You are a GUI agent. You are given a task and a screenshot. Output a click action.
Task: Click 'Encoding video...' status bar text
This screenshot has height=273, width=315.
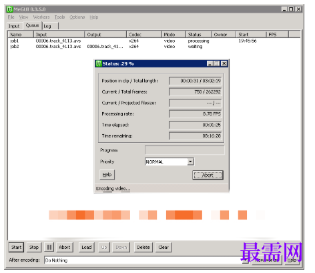tap(113, 189)
